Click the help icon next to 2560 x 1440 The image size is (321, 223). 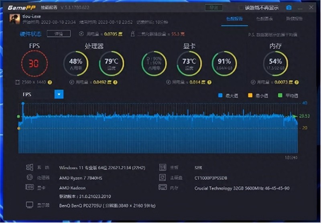[x=50, y=82]
